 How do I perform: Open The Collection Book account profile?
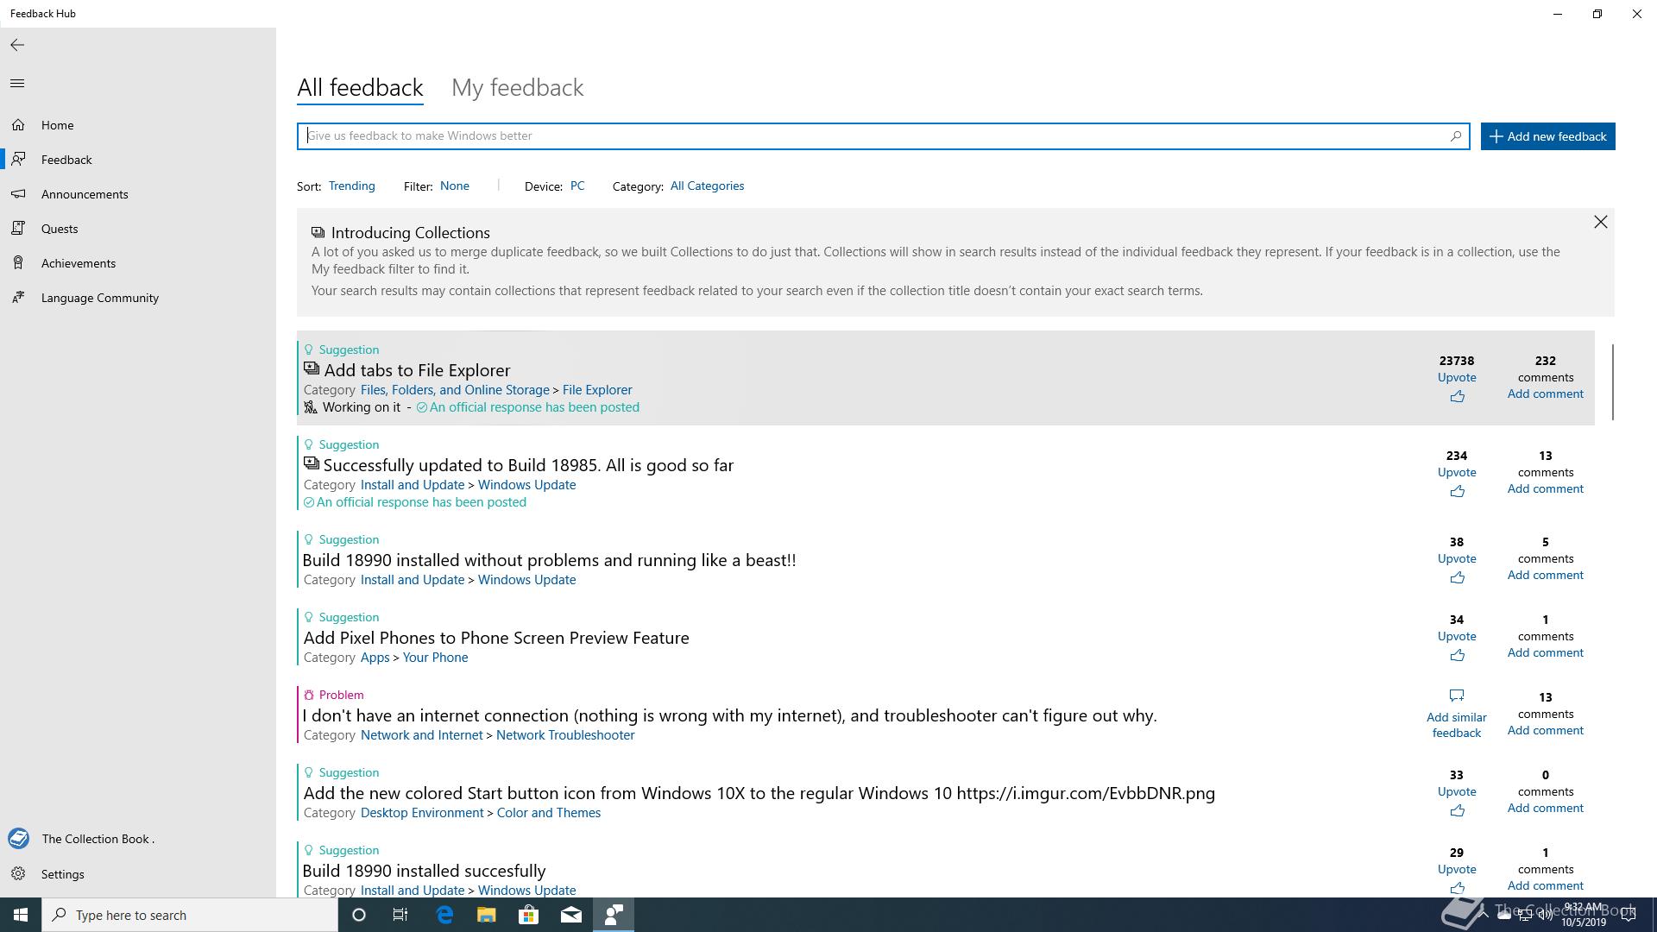pyautogui.click(x=86, y=839)
